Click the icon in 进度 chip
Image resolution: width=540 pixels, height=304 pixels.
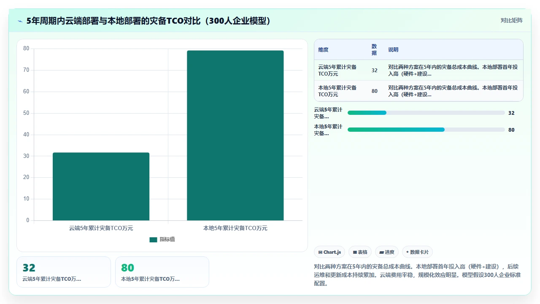[x=381, y=252]
